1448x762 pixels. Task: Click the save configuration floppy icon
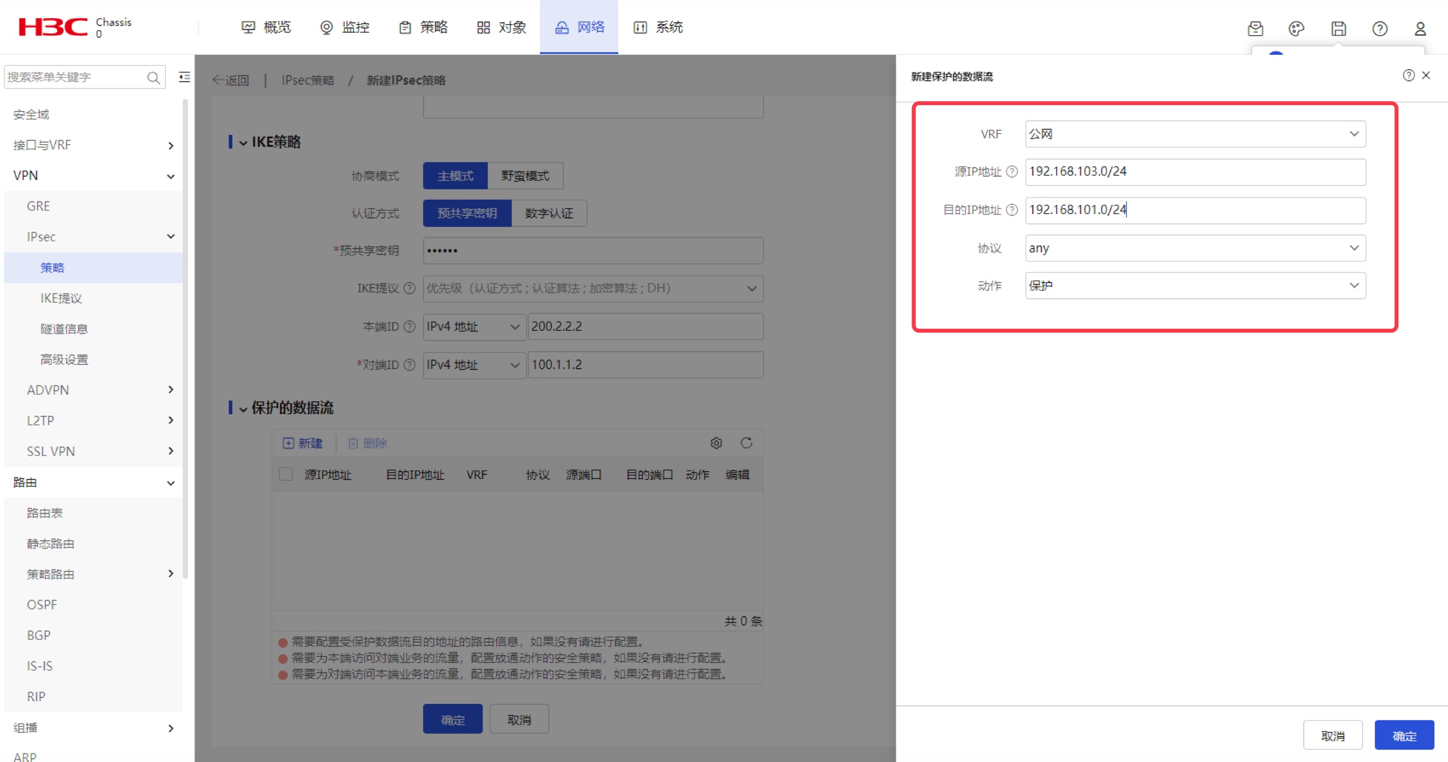1338,29
